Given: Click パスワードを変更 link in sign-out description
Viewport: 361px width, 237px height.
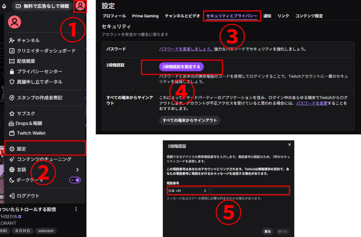Looking at the screenshot, I should tap(312, 103).
